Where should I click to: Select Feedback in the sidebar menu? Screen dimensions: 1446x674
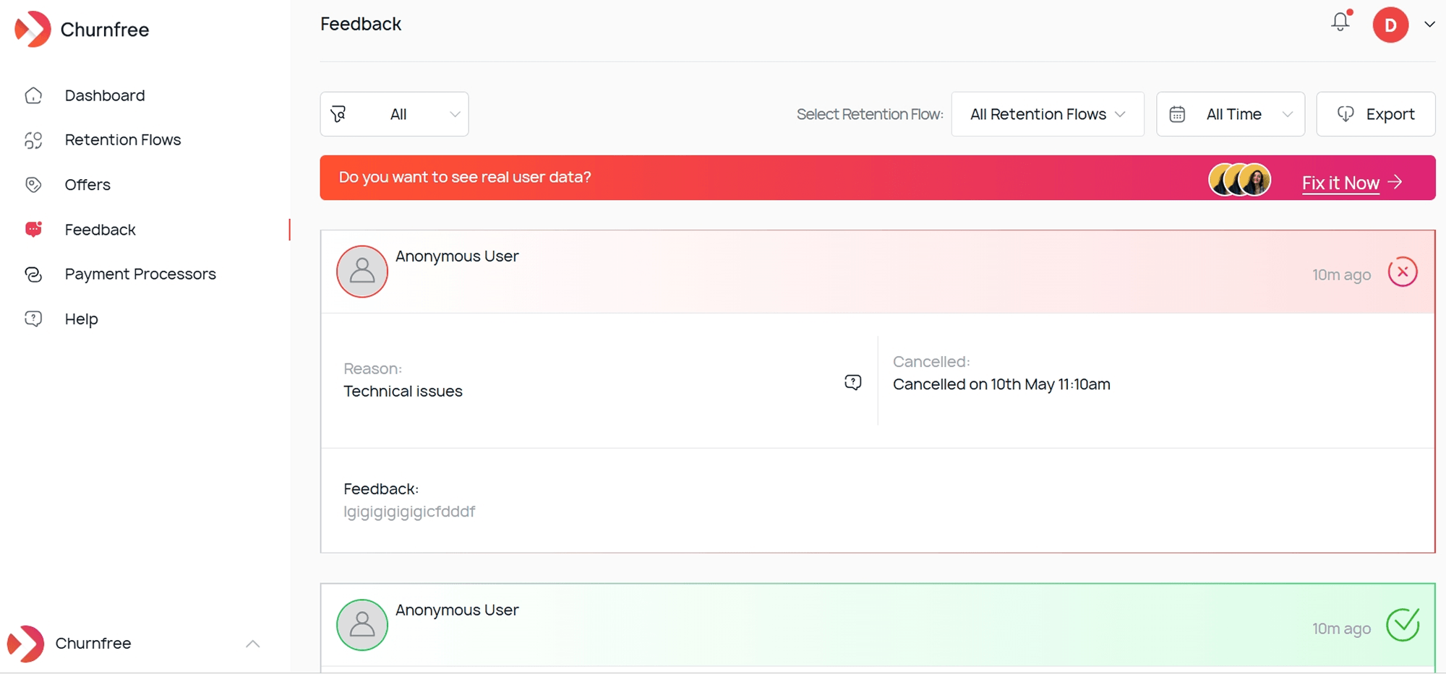pos(100,229)
